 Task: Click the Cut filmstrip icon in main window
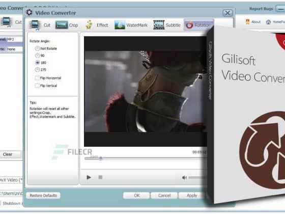click(6, 22)
